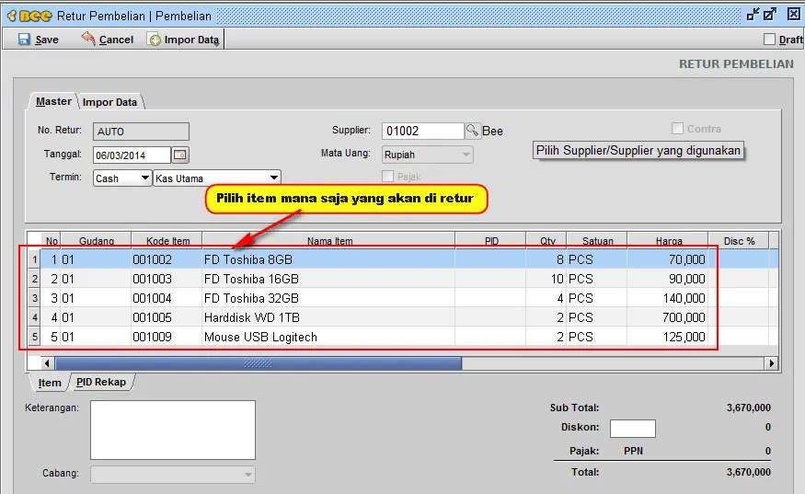The height and width of the screenshot is (494, 805).
Task: Click the PID column header
Action: click(490, 240)
